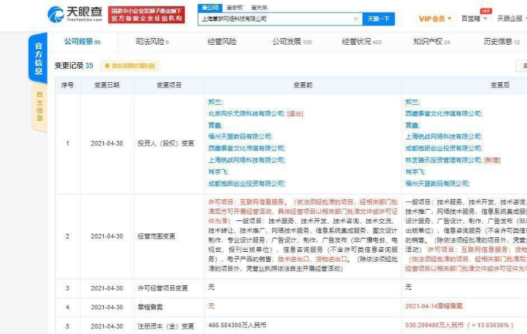This screenshot has width=527, height=334.
Task: Click the 2021-04-30 date in row 2
Action: (107, 236)
